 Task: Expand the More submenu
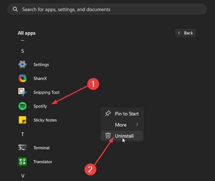(122, 125)
